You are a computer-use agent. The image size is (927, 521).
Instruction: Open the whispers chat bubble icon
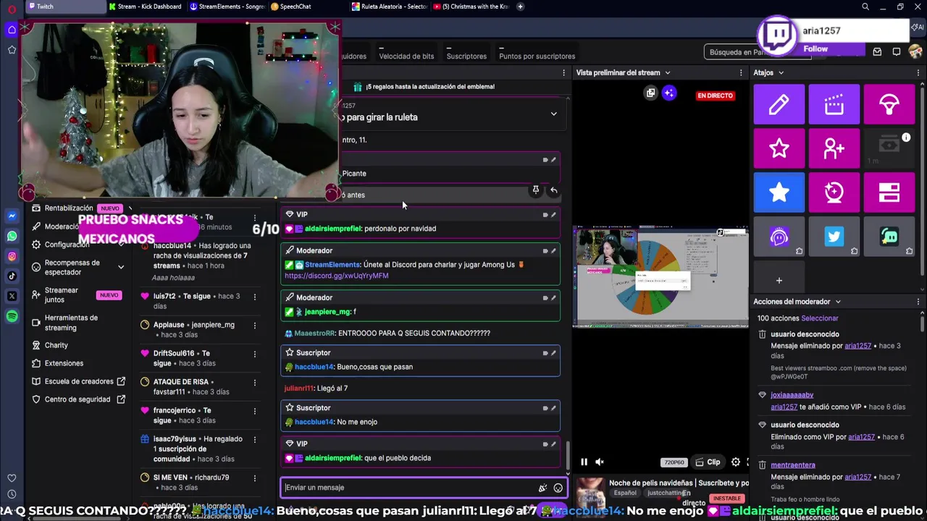896,52
